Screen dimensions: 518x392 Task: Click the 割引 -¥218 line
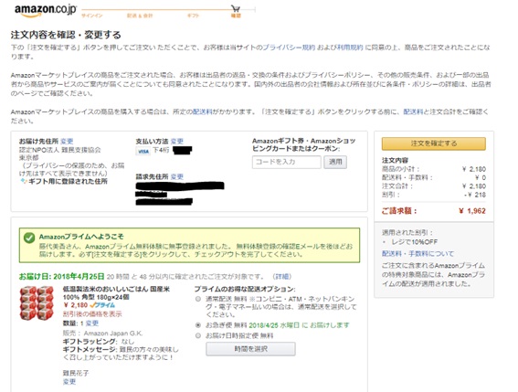[x=434, y=195]
